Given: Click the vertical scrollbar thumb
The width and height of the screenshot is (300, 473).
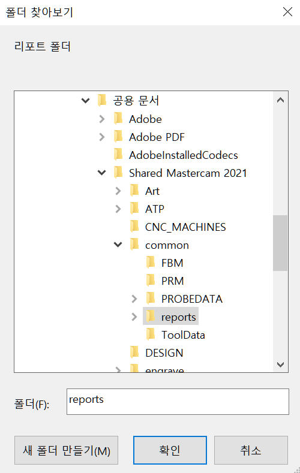Looking at the screenshot, I should pos(280,243).
